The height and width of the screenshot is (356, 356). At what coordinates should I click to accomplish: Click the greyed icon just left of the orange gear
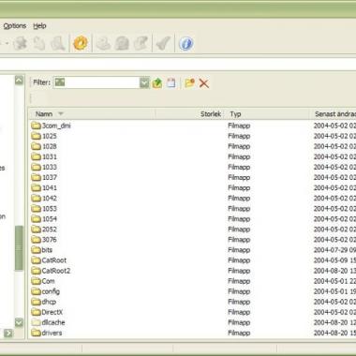(58, 43)
